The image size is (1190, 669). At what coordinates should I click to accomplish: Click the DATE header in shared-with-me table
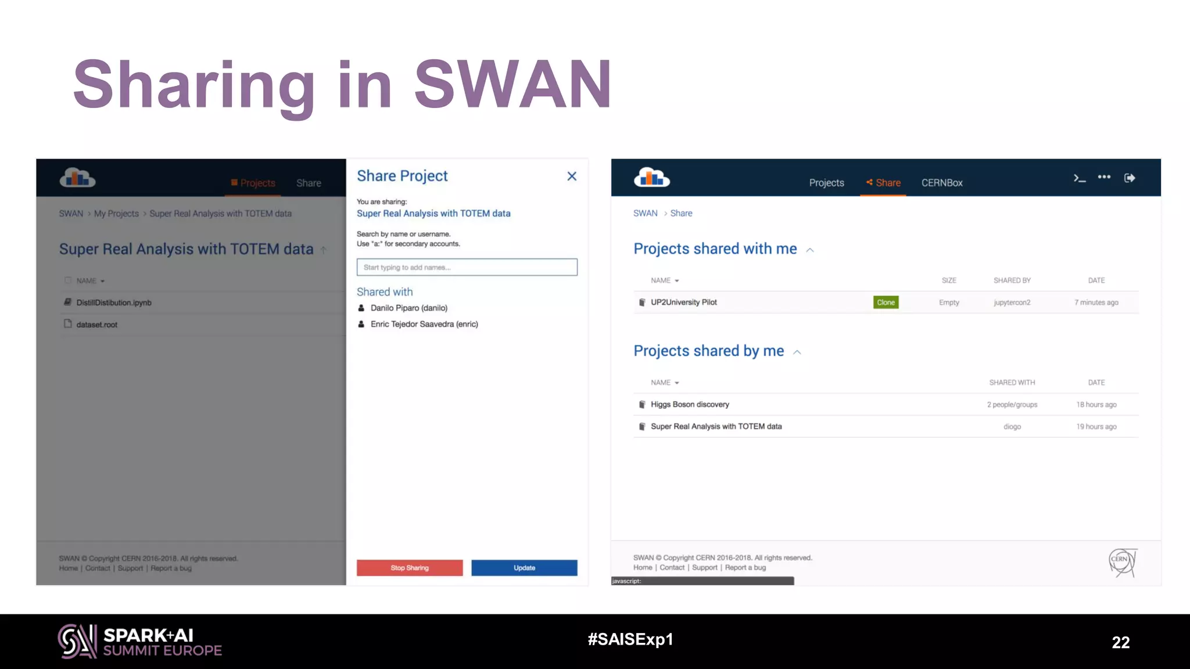[x=1096, y=280]
